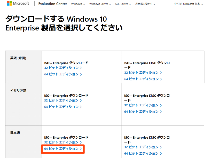This screenshot has height=158, width=211.
Task: Expand the Windows Server menu
Action: coord(100,4)
